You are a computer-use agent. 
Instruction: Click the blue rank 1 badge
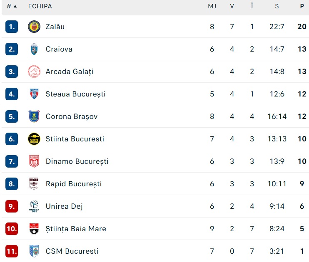pyautogui.click(x=12, y=27)
